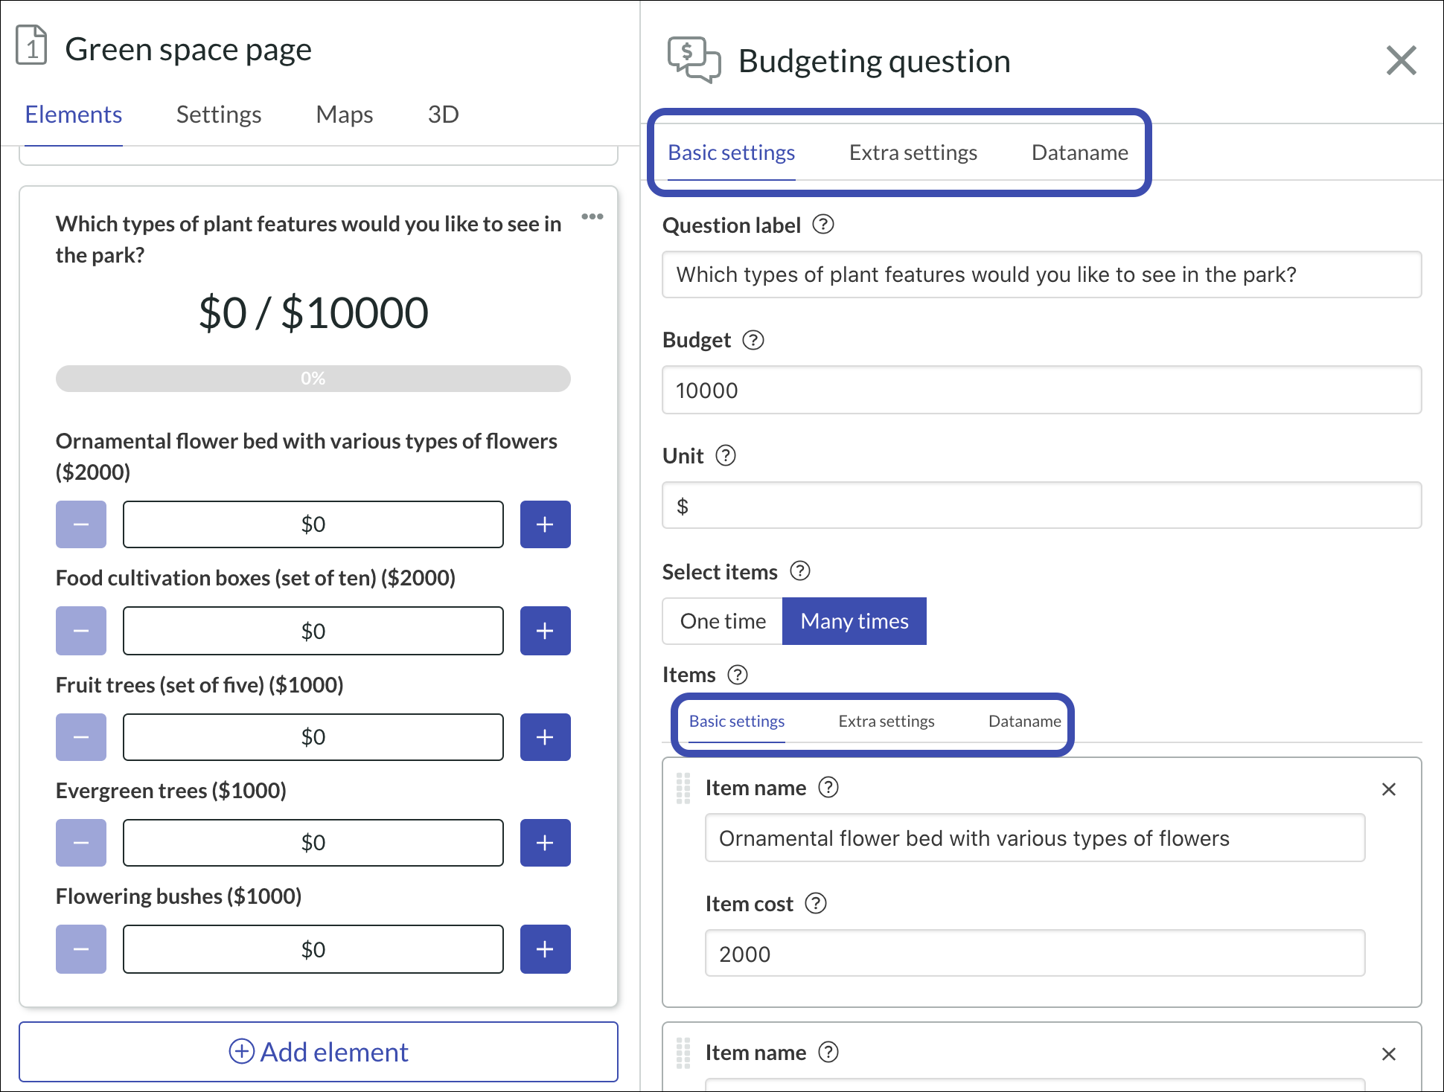Open the Items section Dataname tab

pyautogui.click(x=1025, y=721)
